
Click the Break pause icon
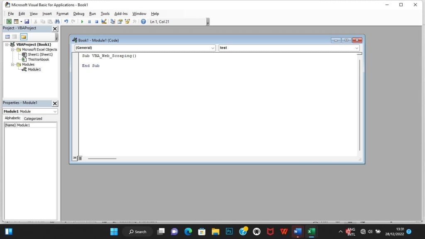(x=89, y=22)
